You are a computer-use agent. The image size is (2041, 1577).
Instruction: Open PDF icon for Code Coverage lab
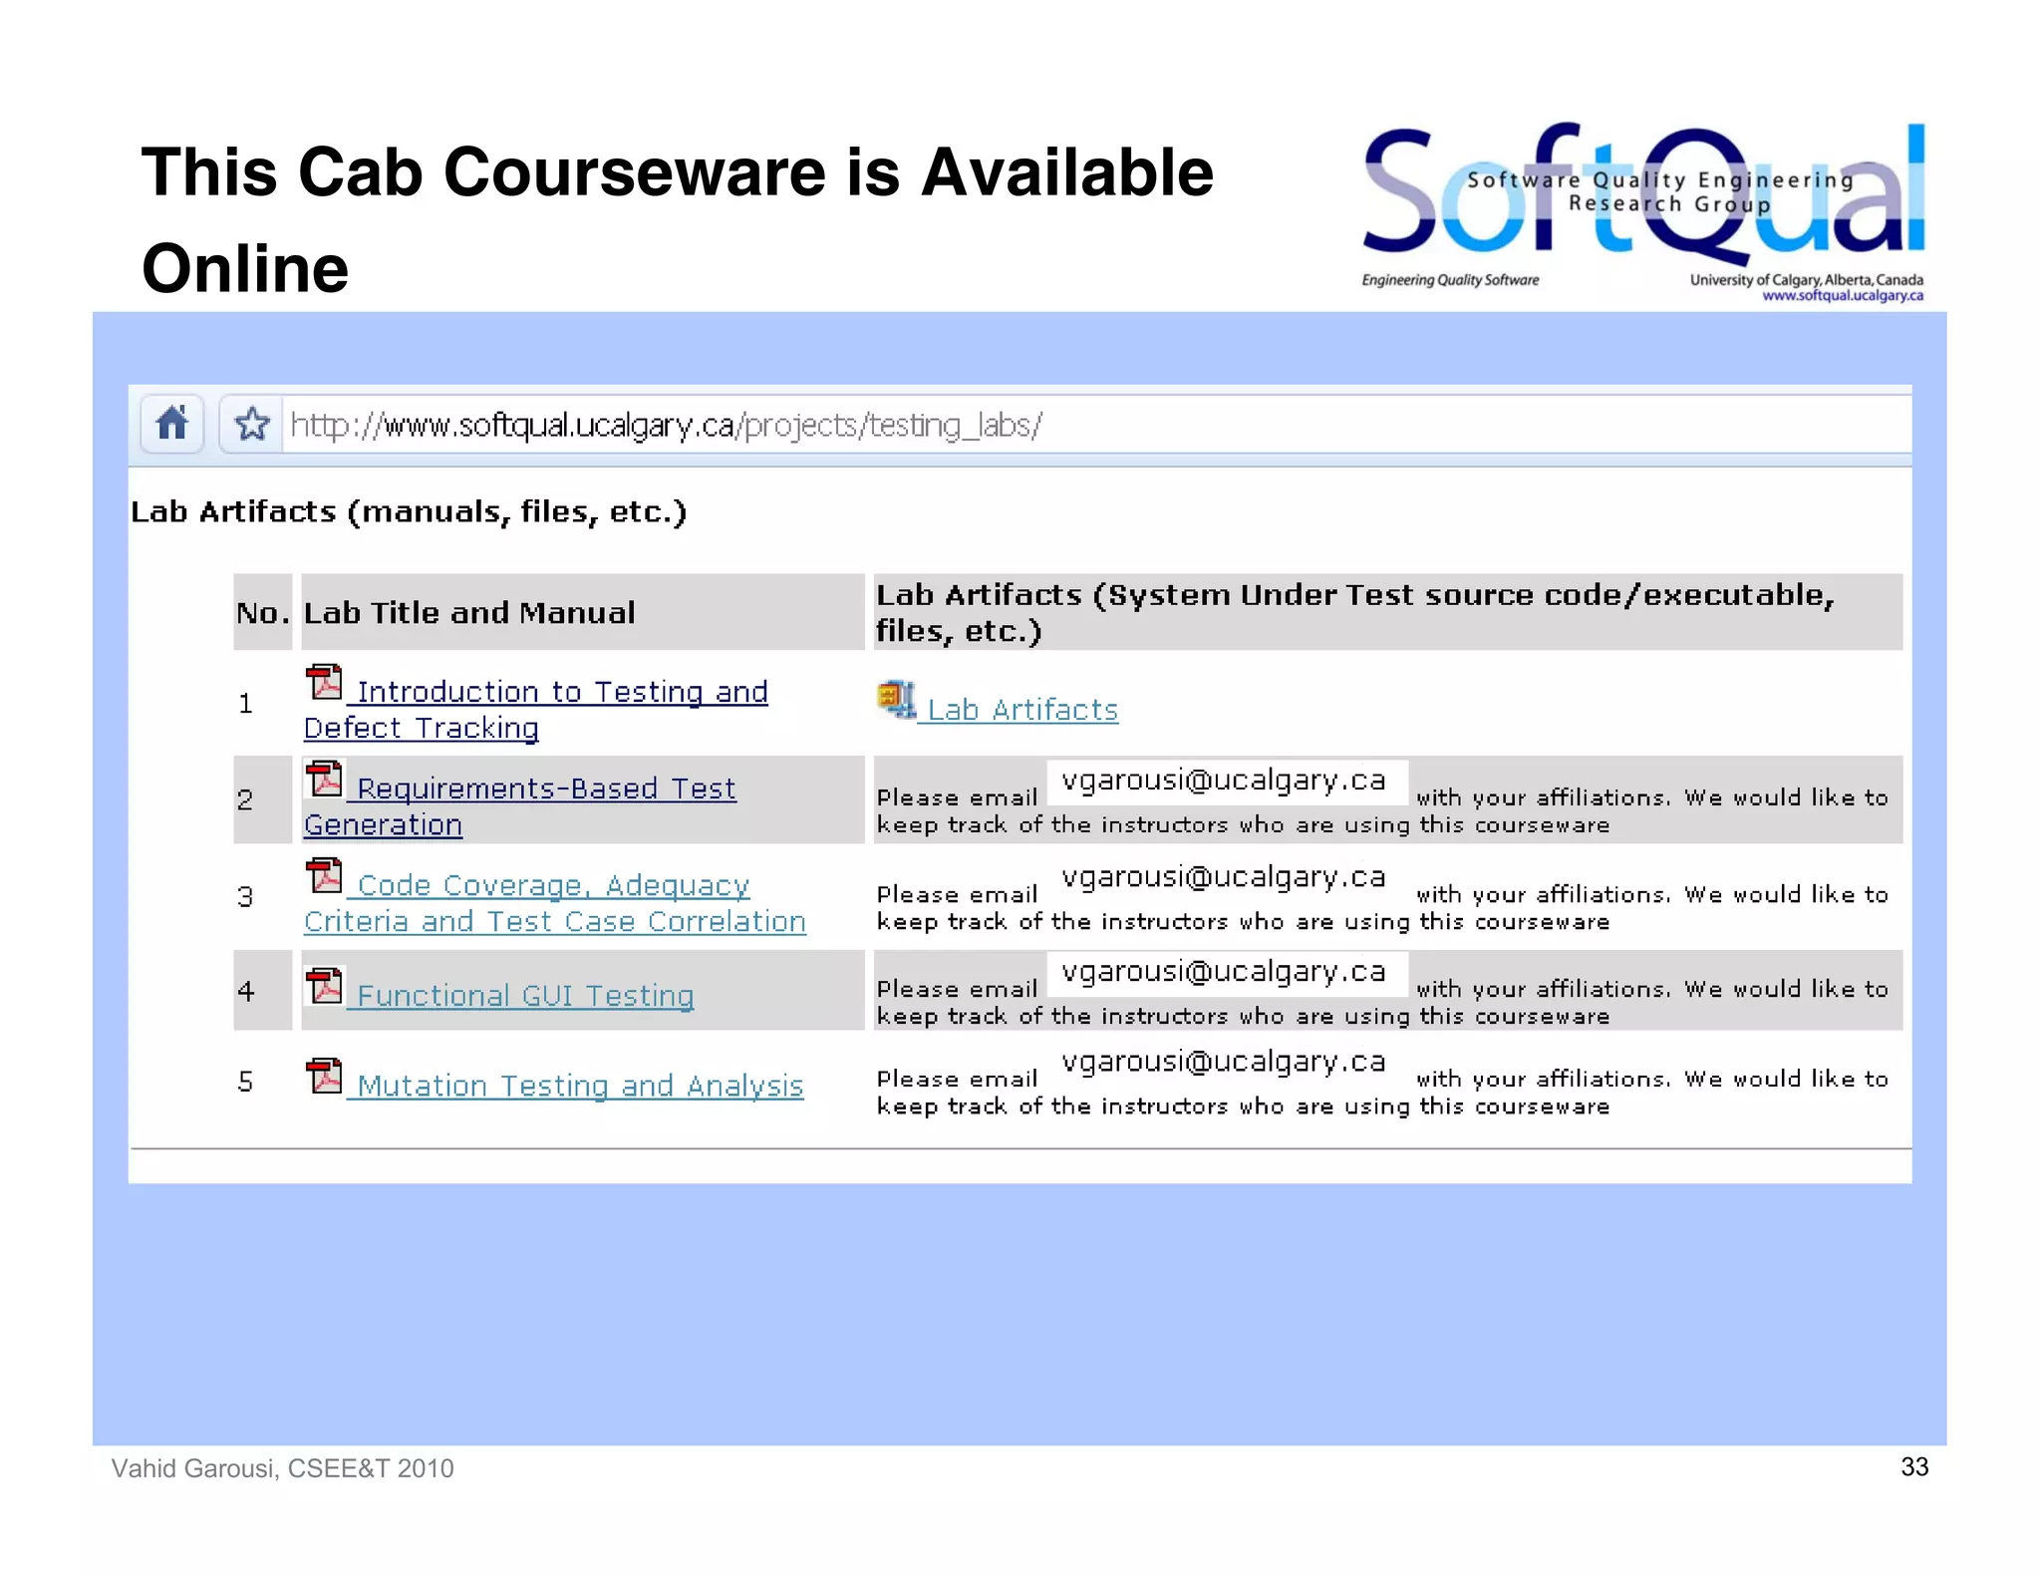click(324, 876)
